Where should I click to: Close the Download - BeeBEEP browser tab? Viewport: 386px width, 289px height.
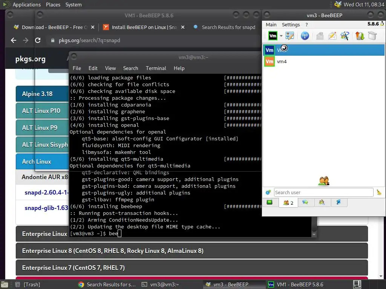93,27
